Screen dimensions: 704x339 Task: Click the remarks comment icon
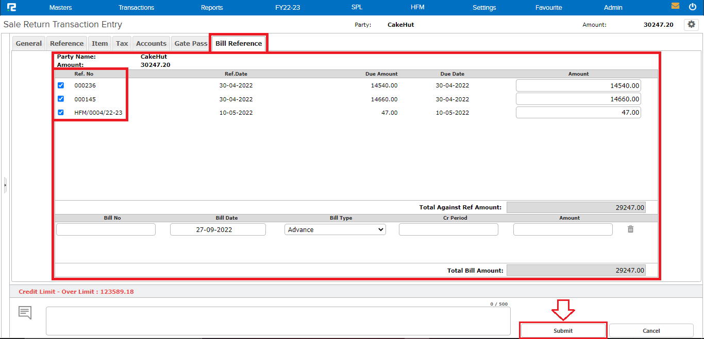coord(25,312)
